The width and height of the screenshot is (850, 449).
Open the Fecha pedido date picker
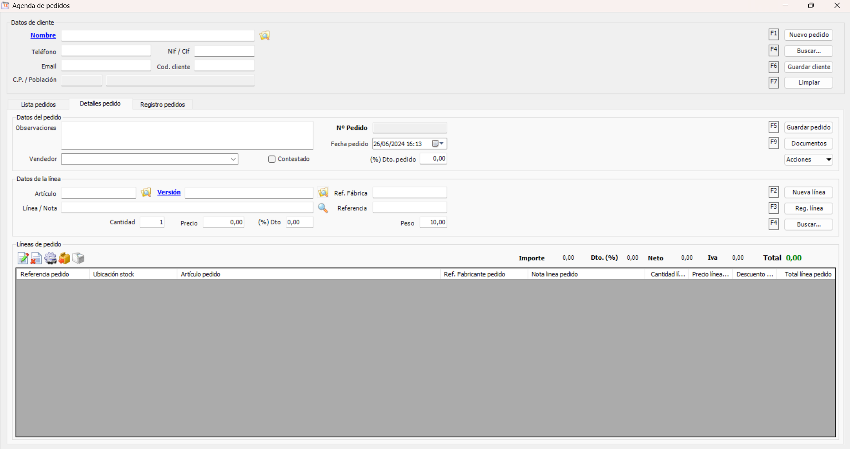click(x=438, y=144)
